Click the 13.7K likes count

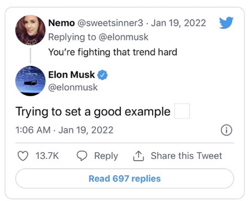coord(47,156)
